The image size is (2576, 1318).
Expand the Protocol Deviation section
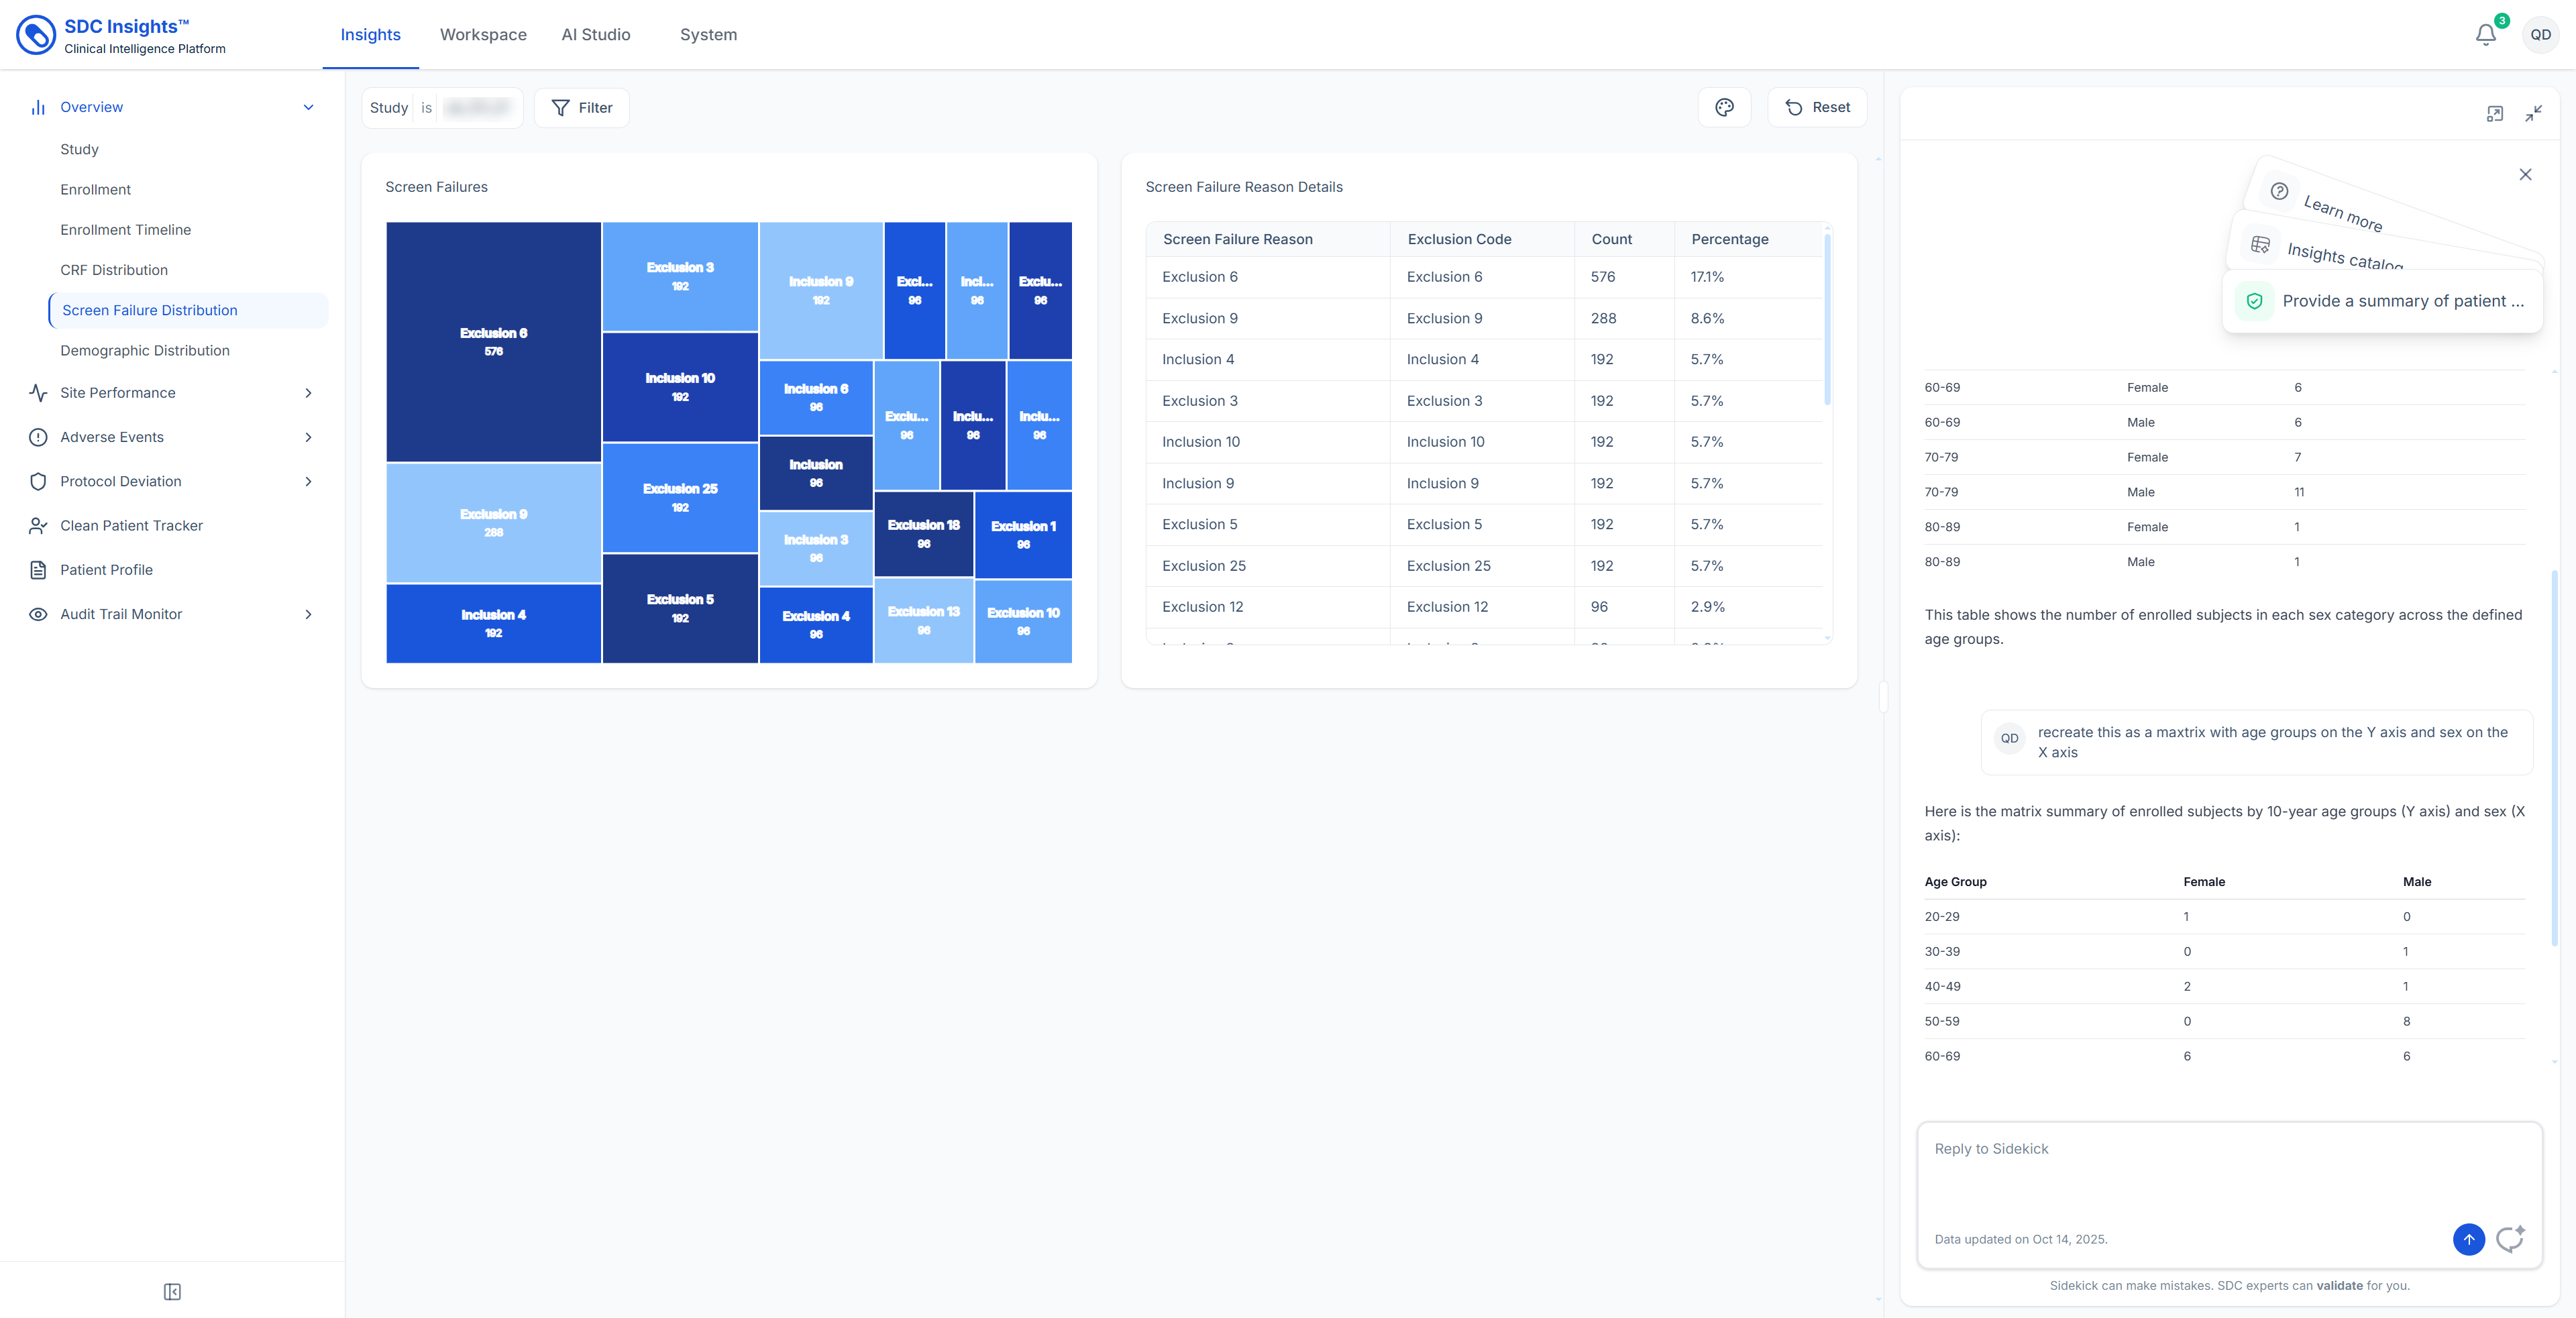point(308,481)
